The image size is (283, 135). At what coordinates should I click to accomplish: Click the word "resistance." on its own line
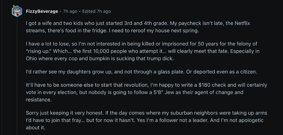39,100
